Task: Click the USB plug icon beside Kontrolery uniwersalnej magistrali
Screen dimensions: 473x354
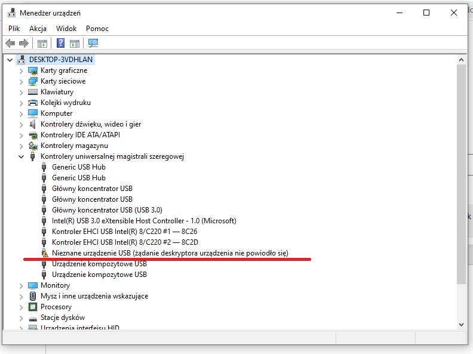Action: [33, 156]
